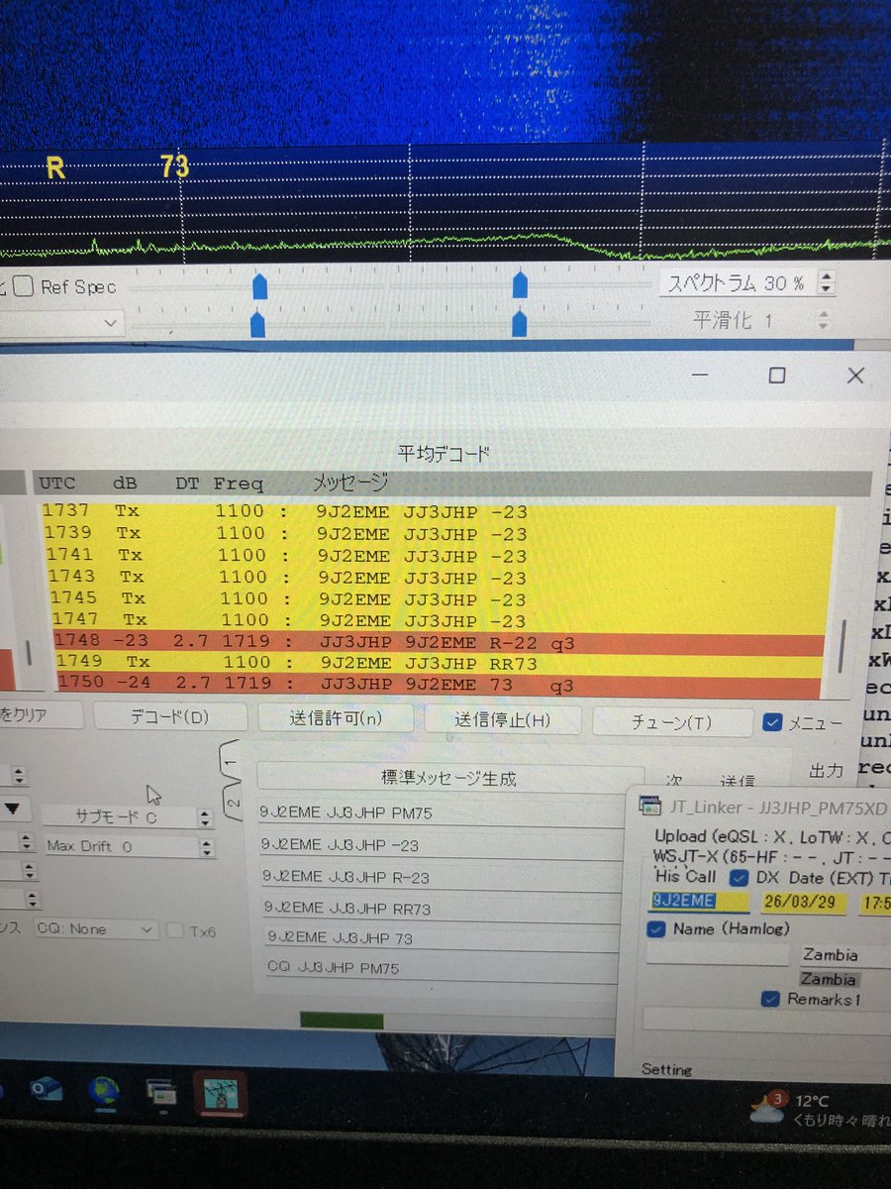Select the 1743 Tx decode row
Image resolution: width=891 pixels, height=1189 pixels.
point(437,577)
